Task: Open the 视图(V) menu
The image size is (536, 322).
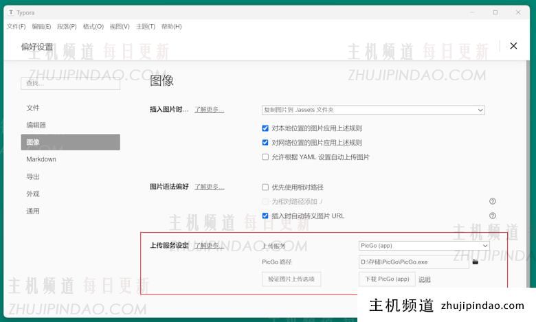Action: click(120, 26)
